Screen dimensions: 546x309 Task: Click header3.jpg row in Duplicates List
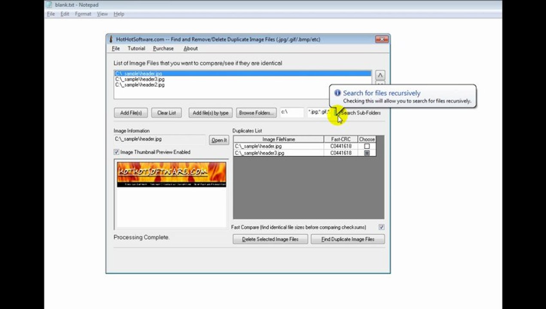click(x=305, y=153)
